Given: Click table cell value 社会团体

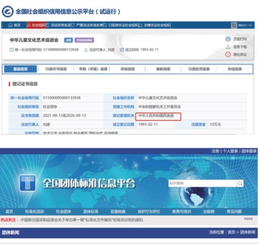Looking at the screenshot, I should pos(50,106).
